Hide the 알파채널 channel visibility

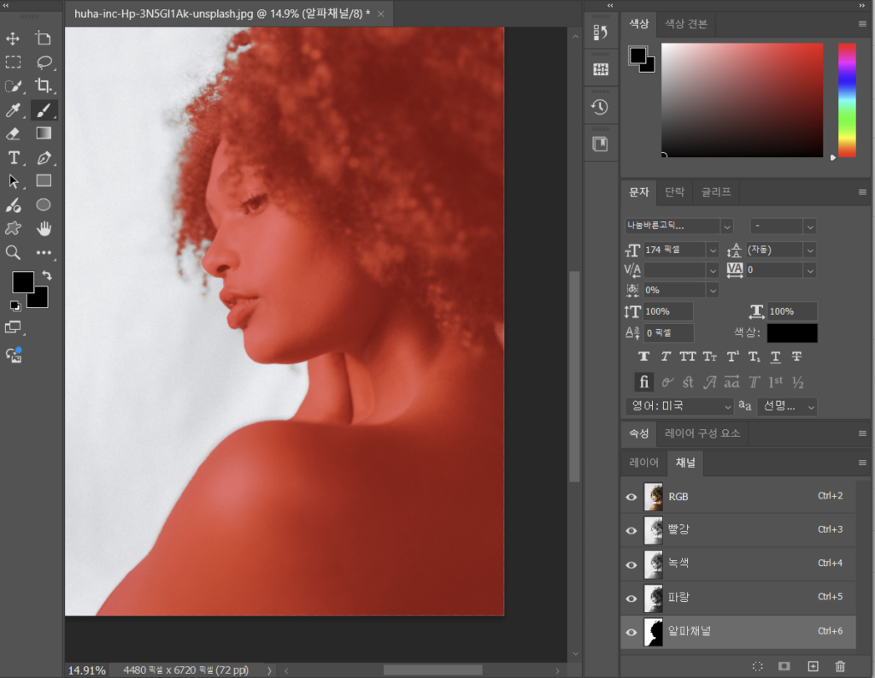coord(631,633)
